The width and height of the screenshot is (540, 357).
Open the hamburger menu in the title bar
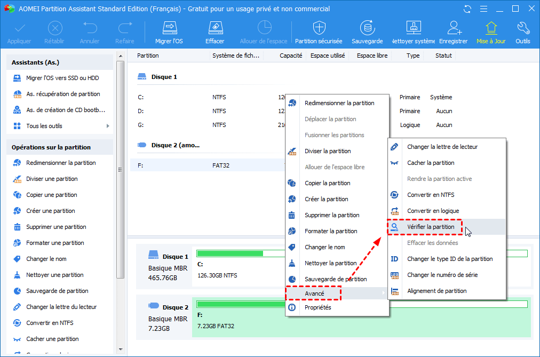click(x=483, y=9)
